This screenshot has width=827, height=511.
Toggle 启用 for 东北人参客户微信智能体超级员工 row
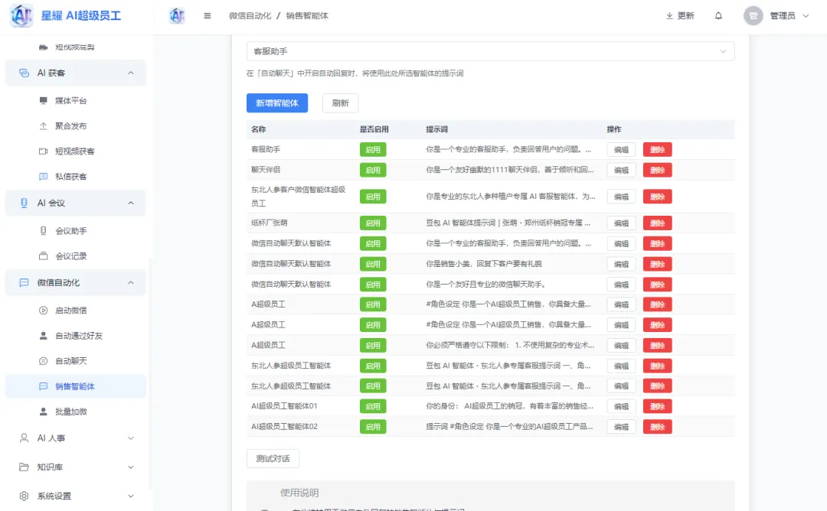373,197
